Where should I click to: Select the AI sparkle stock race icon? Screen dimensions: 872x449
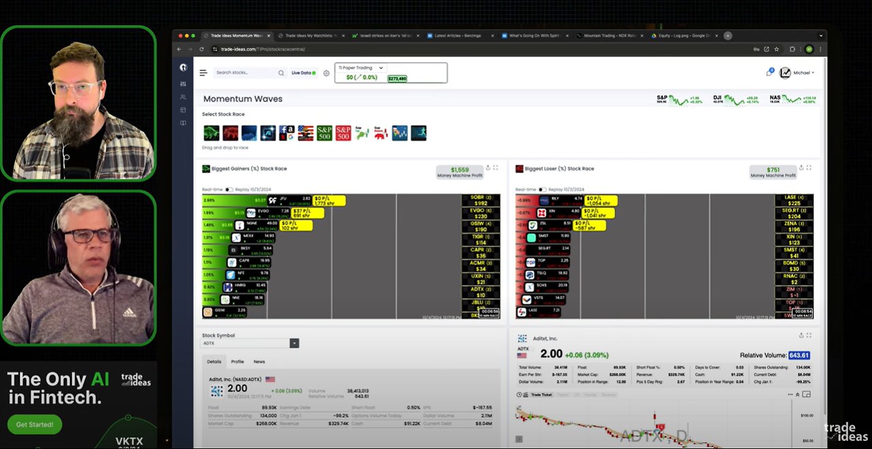(x=268, y=133)
